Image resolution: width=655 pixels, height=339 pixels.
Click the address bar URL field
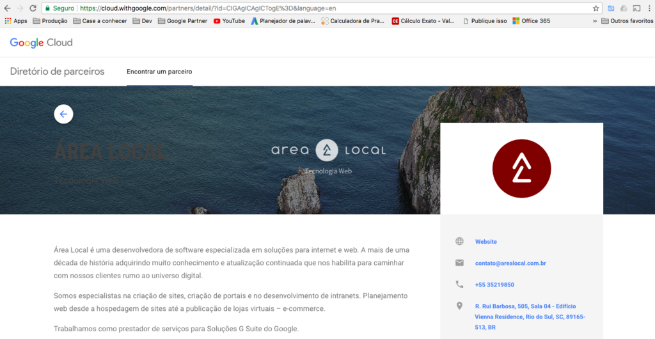tap(322, 8)
